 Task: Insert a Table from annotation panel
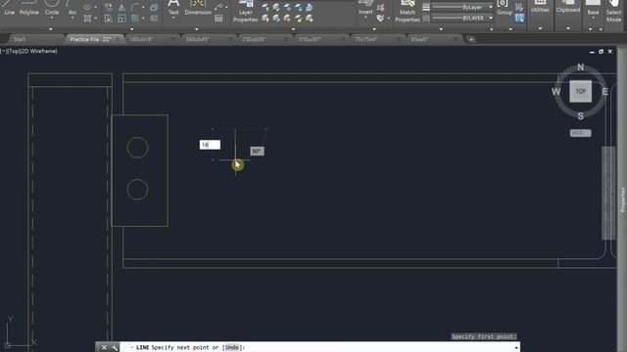click(218, 19)
